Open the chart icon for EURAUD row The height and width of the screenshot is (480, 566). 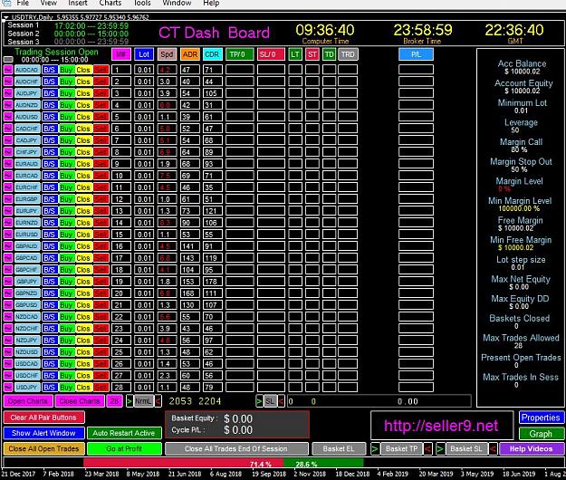[8, 164]
